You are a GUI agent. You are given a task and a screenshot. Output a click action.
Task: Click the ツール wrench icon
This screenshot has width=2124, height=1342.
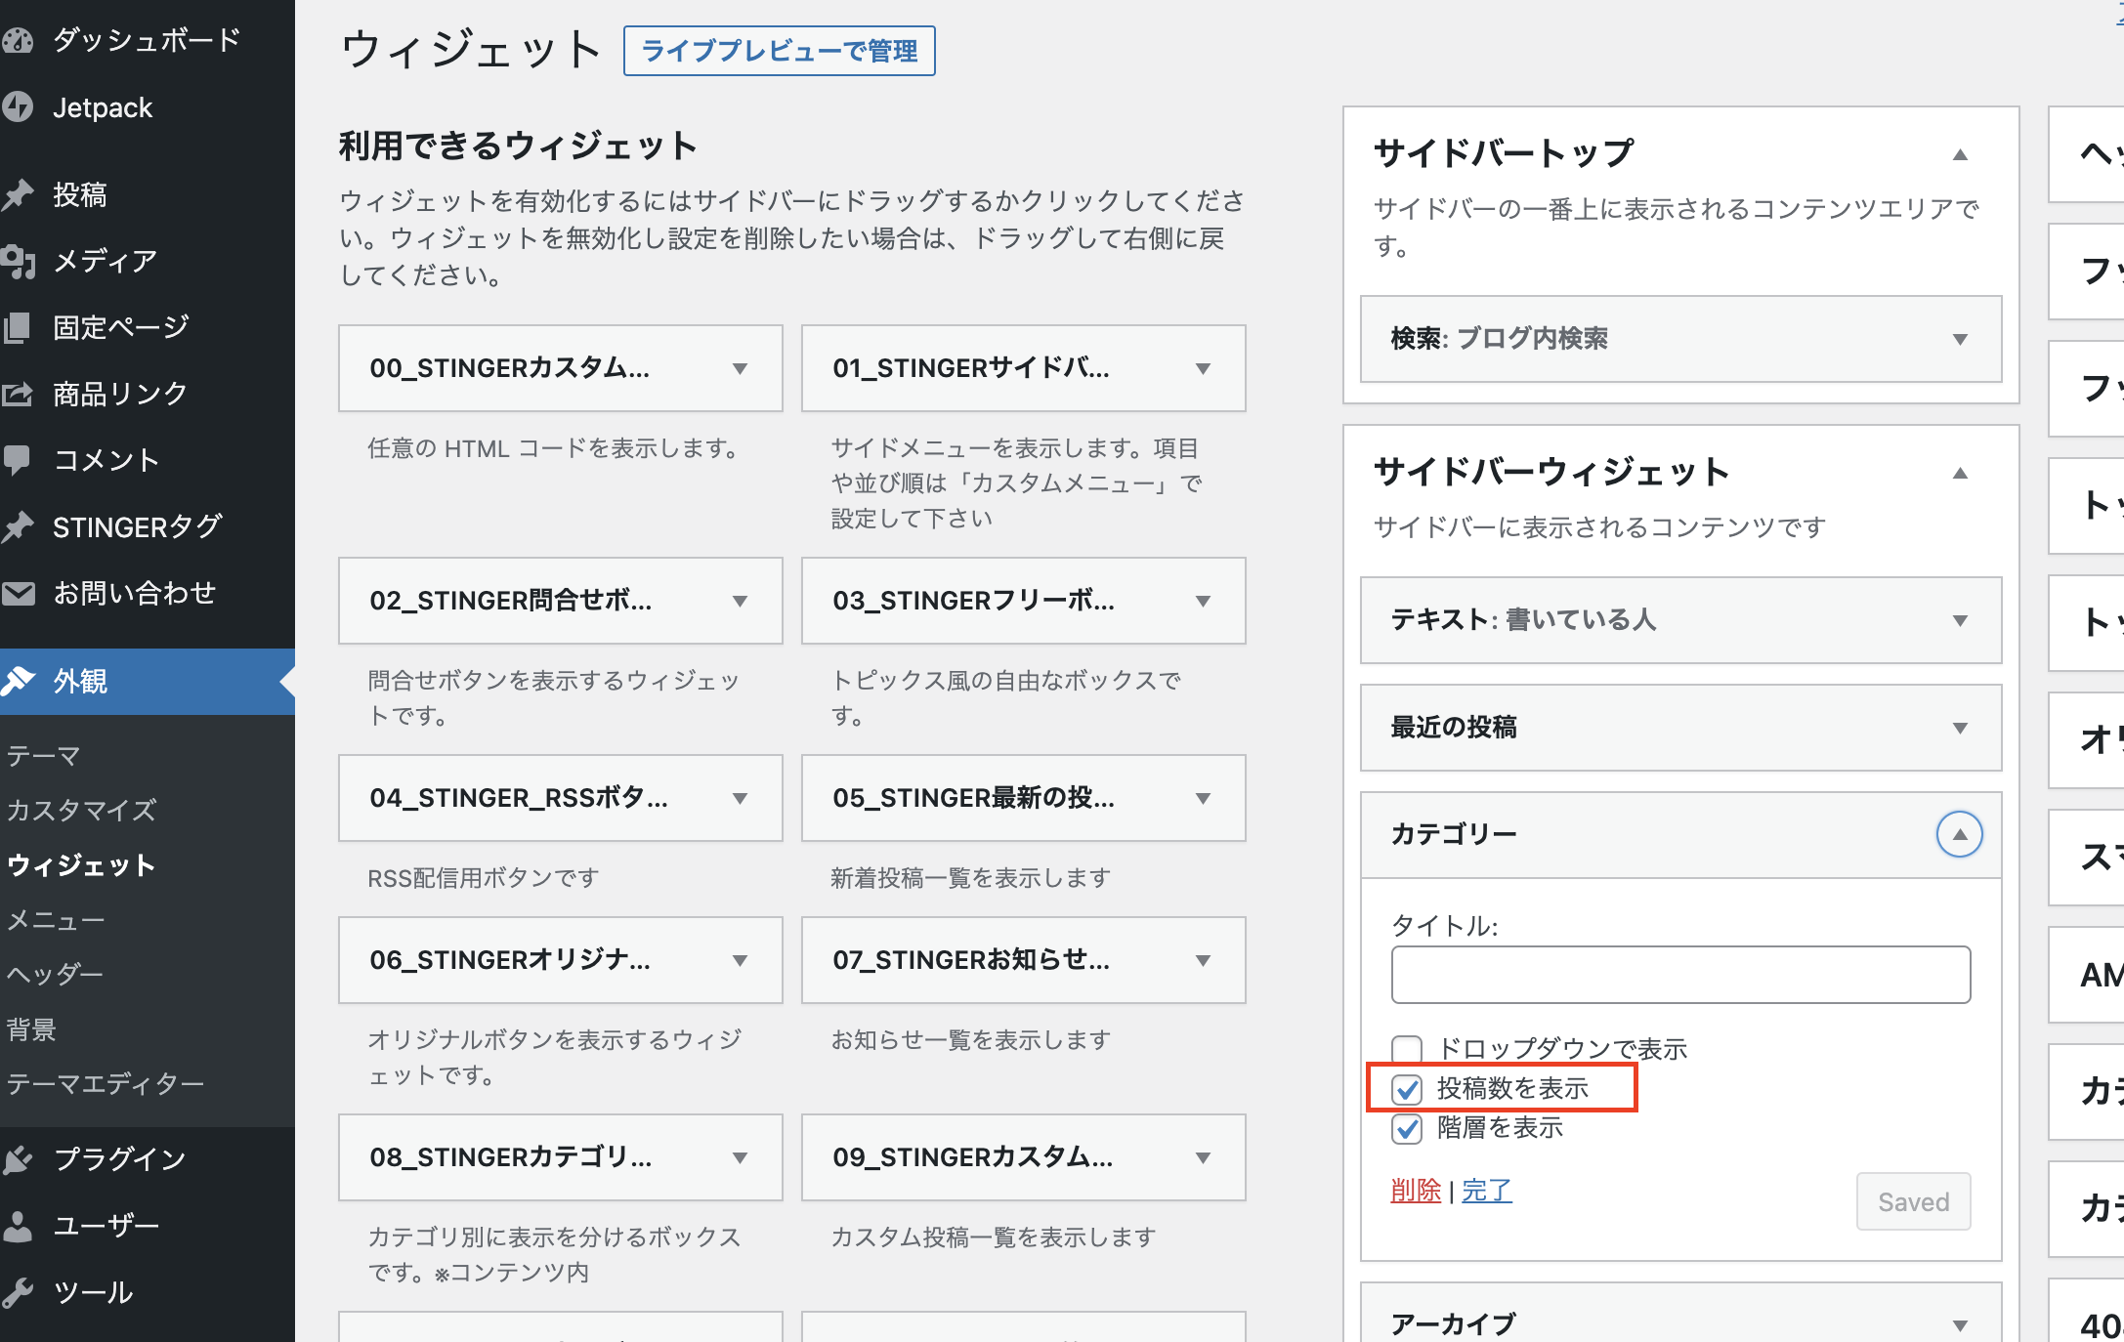click(x=18, y=1292)
